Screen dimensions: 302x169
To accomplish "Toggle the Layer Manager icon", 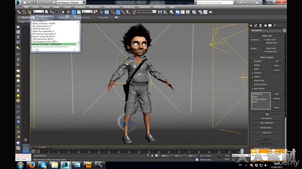I will pos(171,12).
